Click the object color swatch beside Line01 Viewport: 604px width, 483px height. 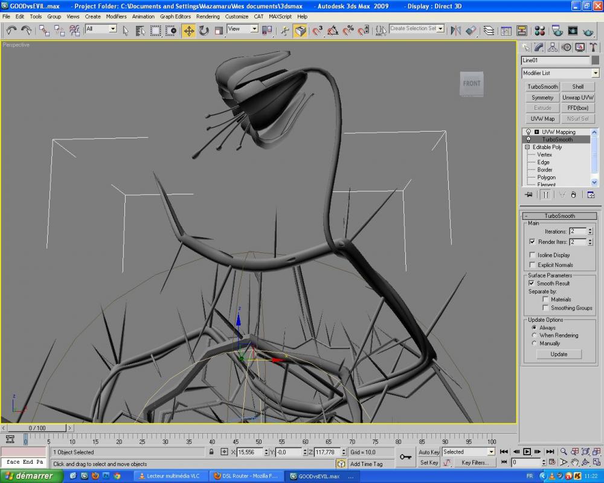(596, 60)
